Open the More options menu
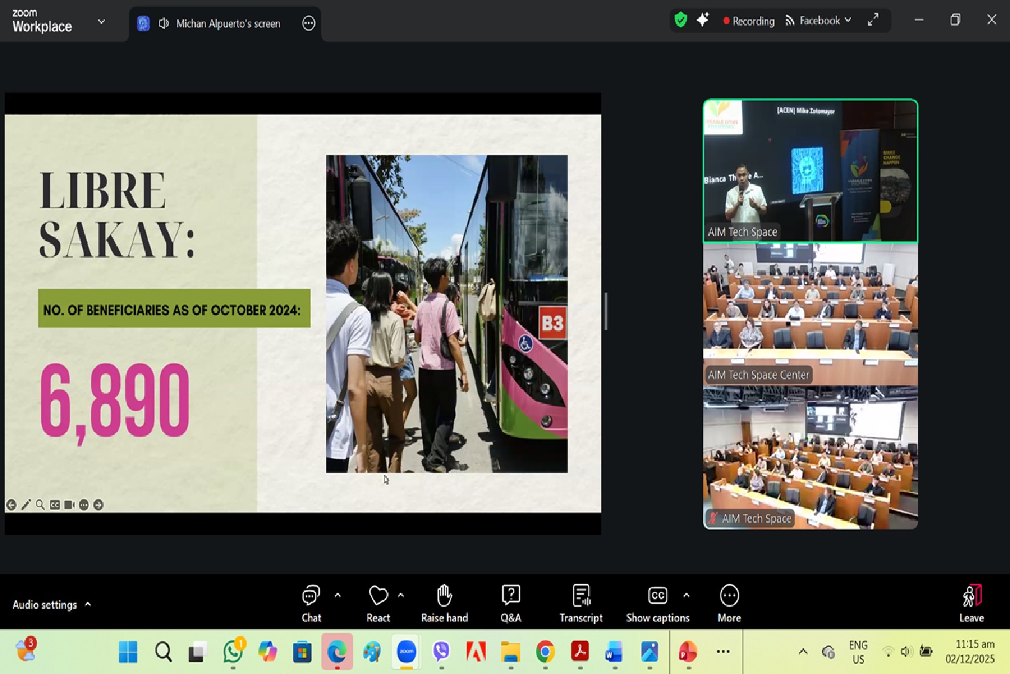Screen dimensions: 1010x674 (x=729, y=603)
